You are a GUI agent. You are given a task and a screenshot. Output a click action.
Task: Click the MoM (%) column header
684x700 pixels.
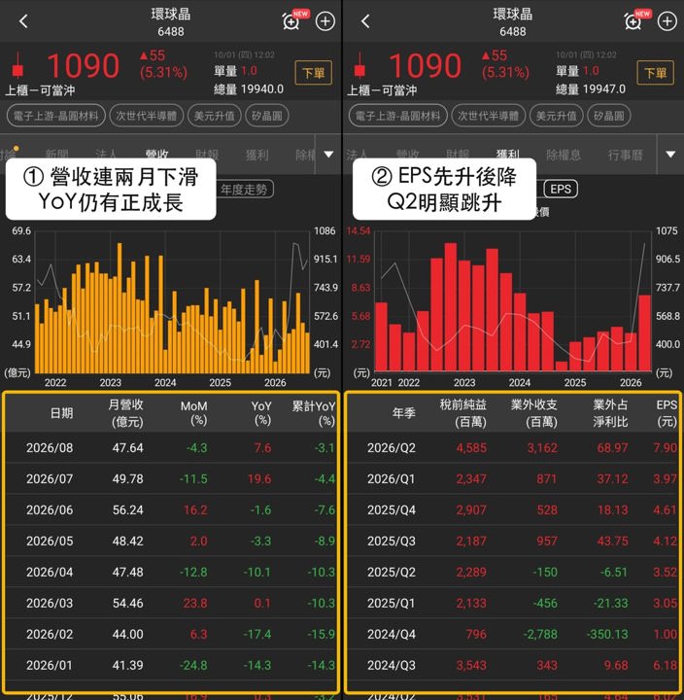[x=194, y=412]
